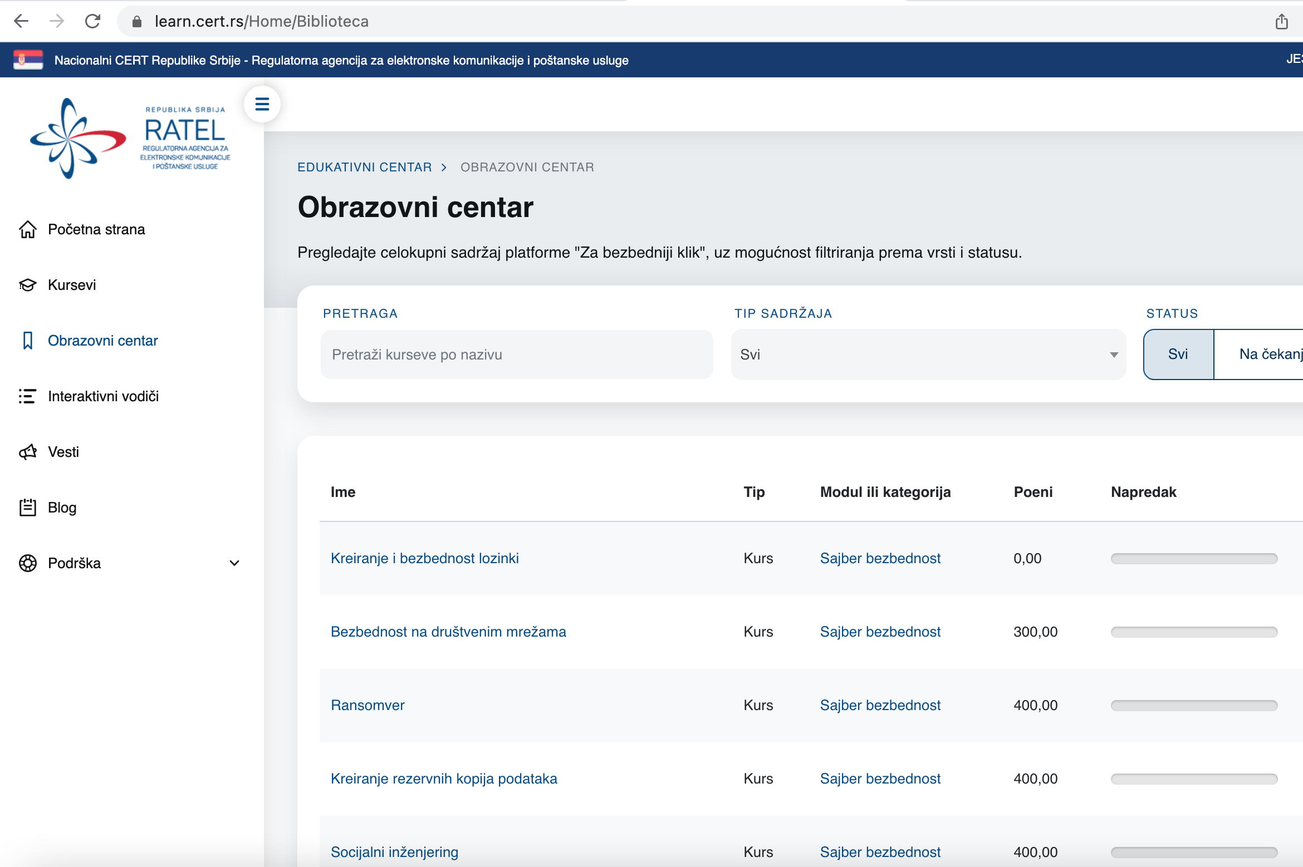This screenshot has width=1303, height=867.
Task: Click the Serbian flag icon
Action: pyautogui.click(x=28, y=60)
